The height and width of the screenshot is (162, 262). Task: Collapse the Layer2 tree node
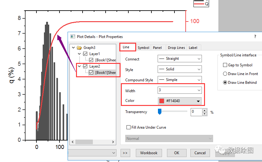(x=79, y=66)
